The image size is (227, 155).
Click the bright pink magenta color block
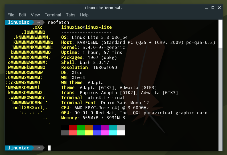coord(105,133)
